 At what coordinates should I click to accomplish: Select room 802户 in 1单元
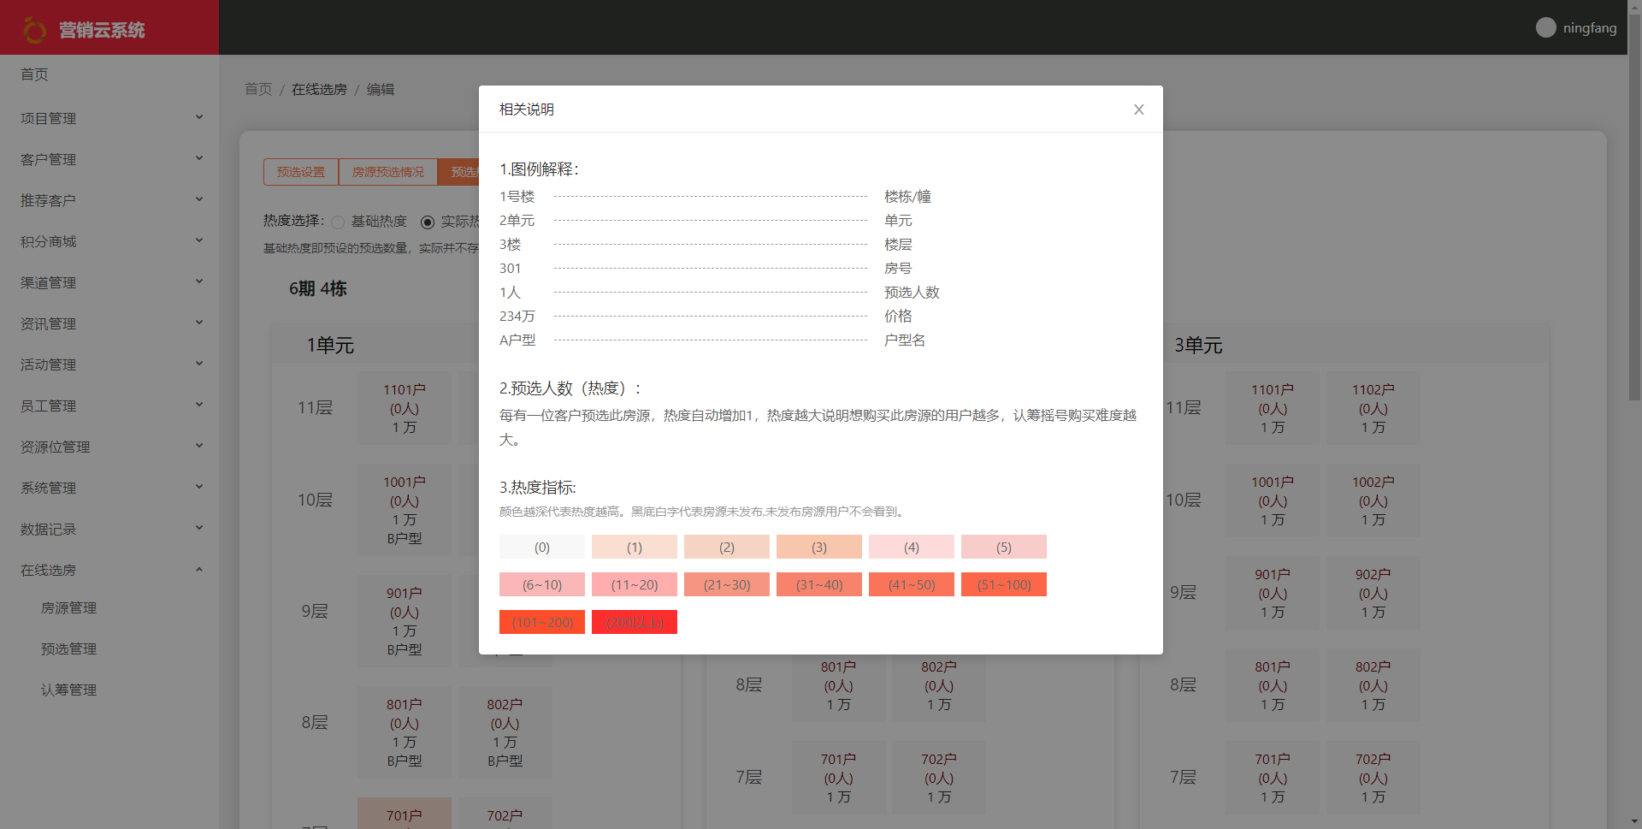[505, 732]
